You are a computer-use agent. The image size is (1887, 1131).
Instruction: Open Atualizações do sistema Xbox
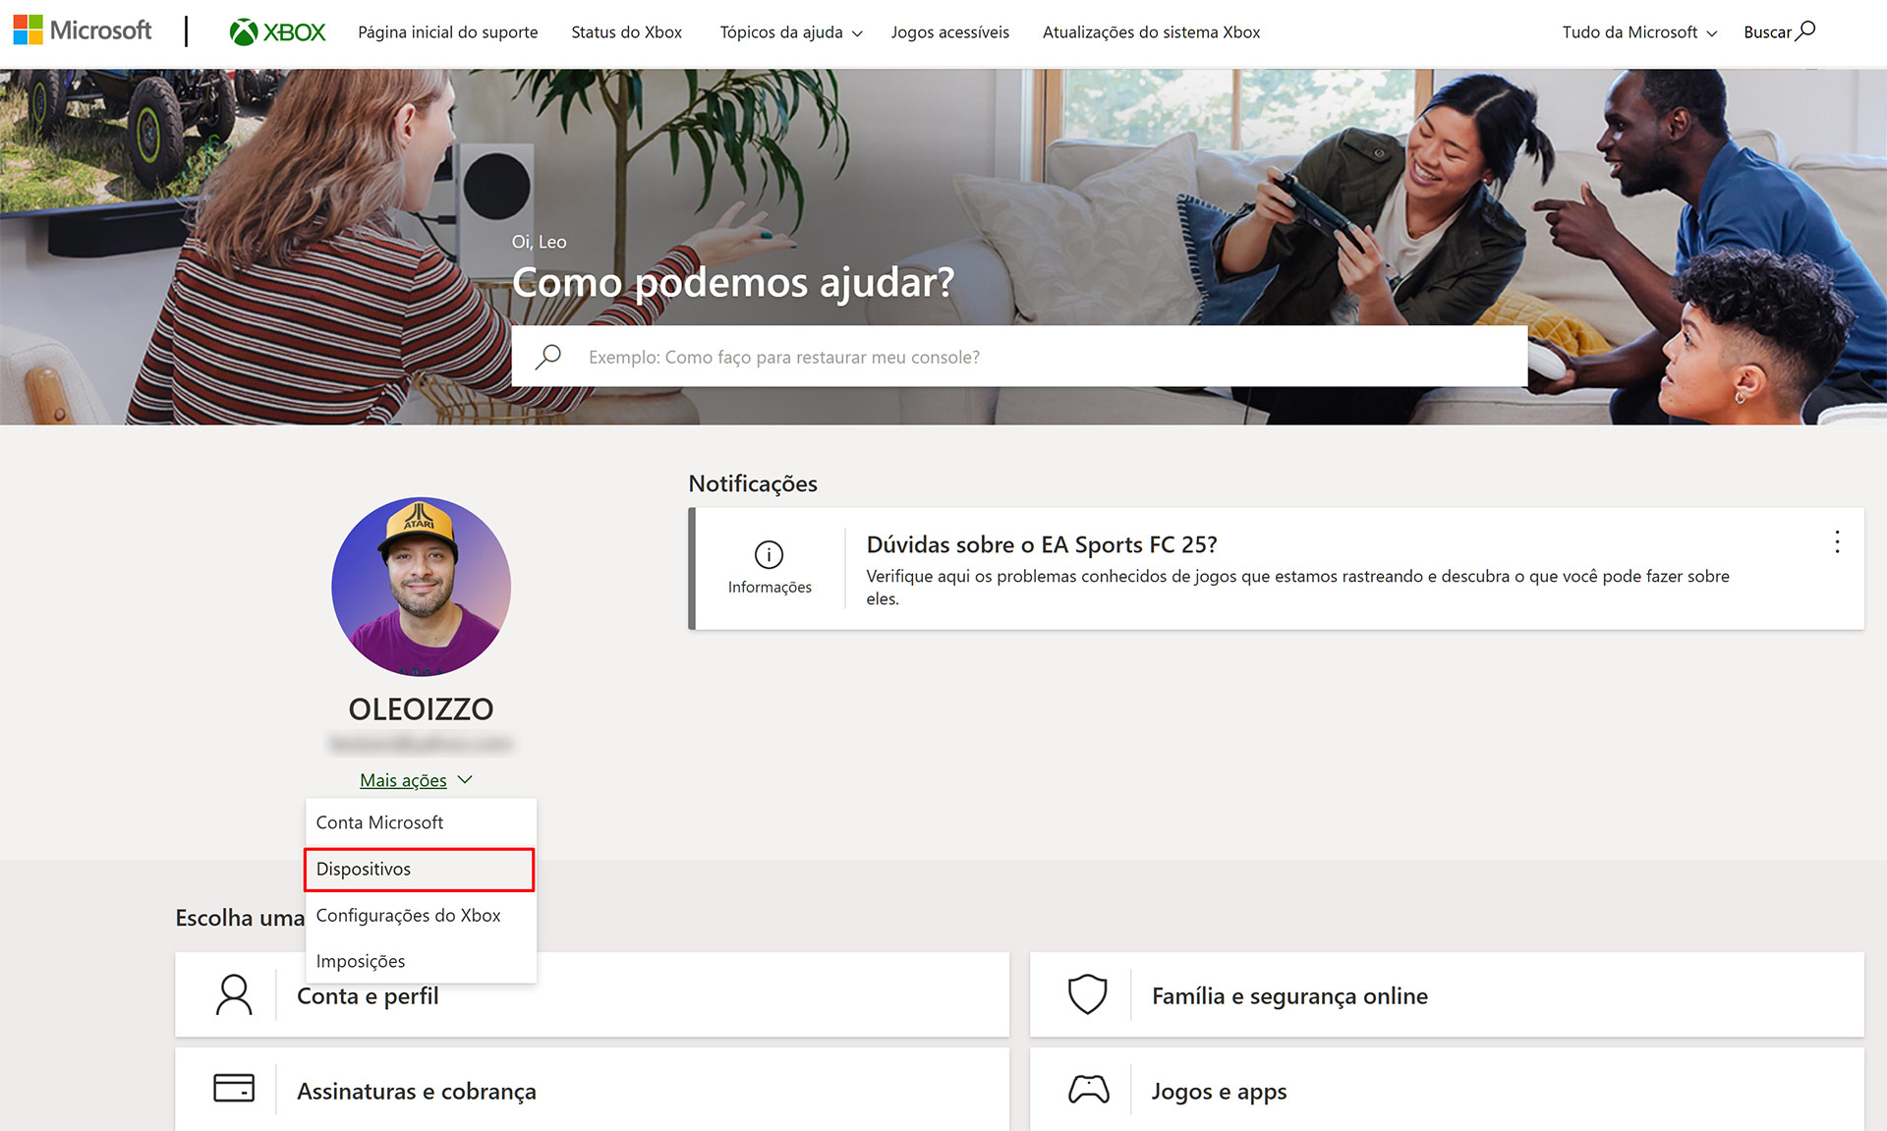(x=1151, y=31)
